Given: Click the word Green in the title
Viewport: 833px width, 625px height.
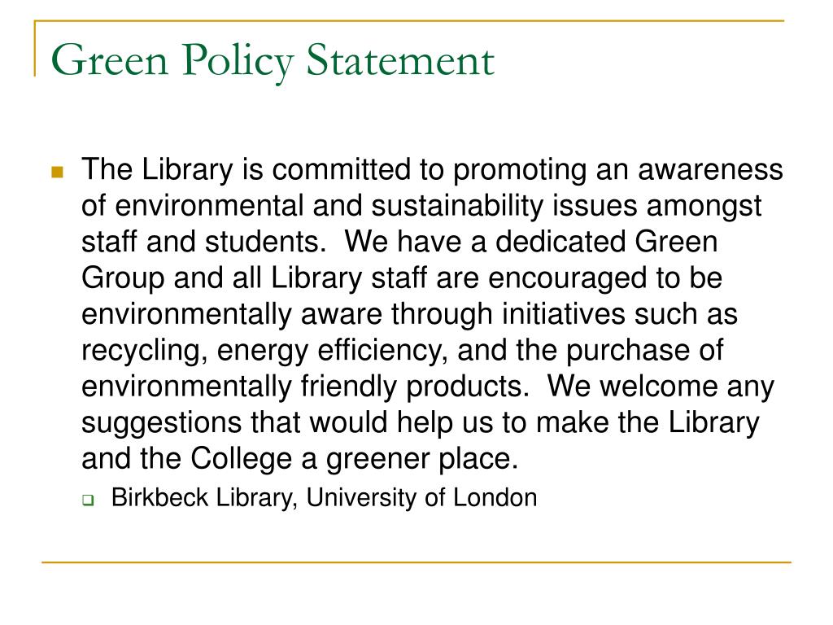Looking at the screenshot, I should [110, 59].
